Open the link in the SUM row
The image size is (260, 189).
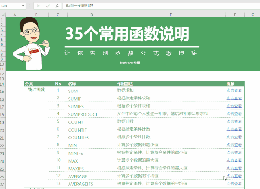[x=234, y=90]
